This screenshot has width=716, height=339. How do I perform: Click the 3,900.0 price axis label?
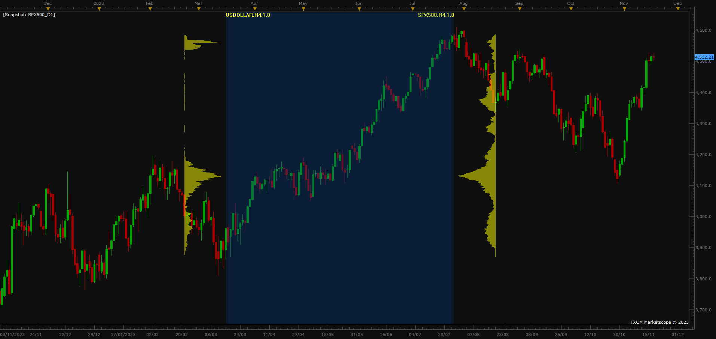pyautogui.click(x=703, y=248)
